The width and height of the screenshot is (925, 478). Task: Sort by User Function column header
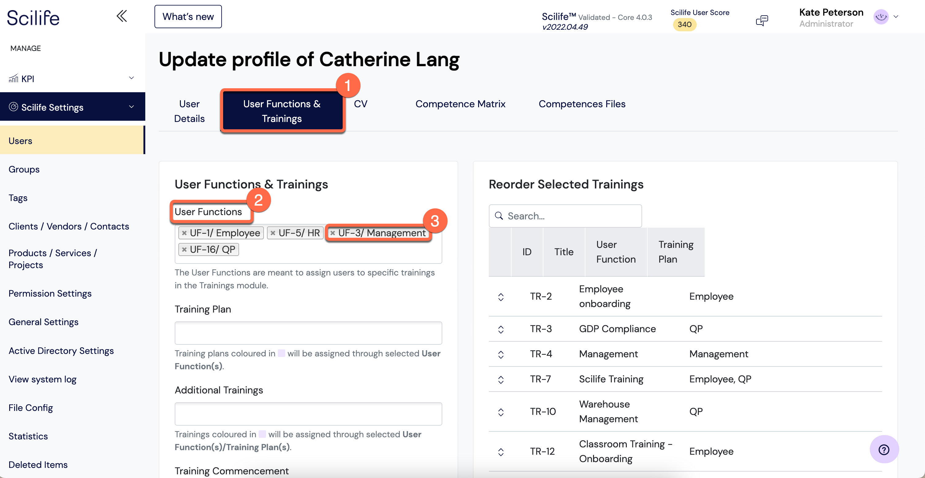coord(616,252)
